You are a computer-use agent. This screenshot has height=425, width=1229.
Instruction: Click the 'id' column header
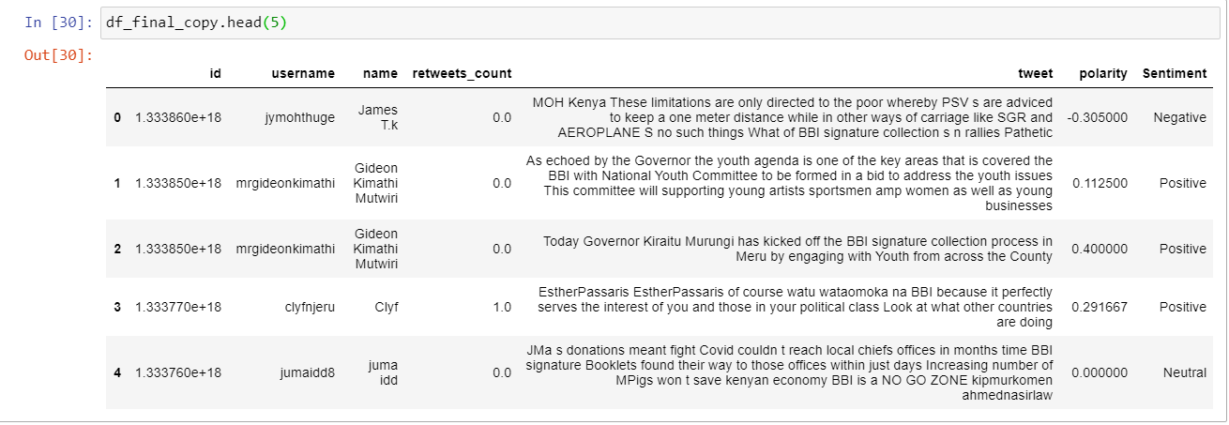(215, 73)
